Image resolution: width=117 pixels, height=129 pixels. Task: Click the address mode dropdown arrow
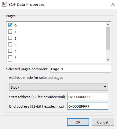(x=105, y=87)
